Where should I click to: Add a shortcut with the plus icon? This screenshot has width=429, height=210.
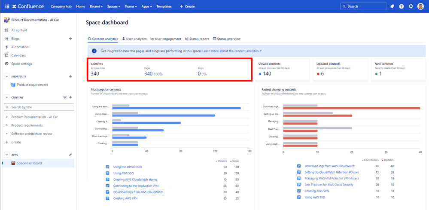pos(70,76)
